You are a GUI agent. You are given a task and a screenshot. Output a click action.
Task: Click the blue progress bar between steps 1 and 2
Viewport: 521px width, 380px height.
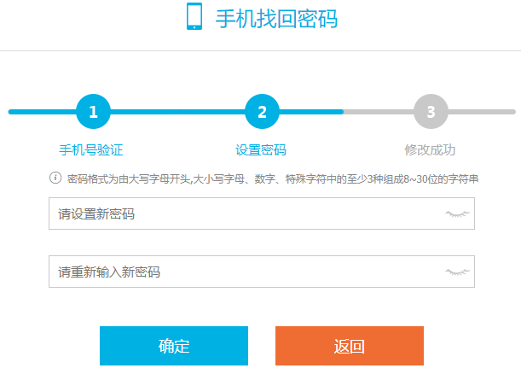coord(177,112)
